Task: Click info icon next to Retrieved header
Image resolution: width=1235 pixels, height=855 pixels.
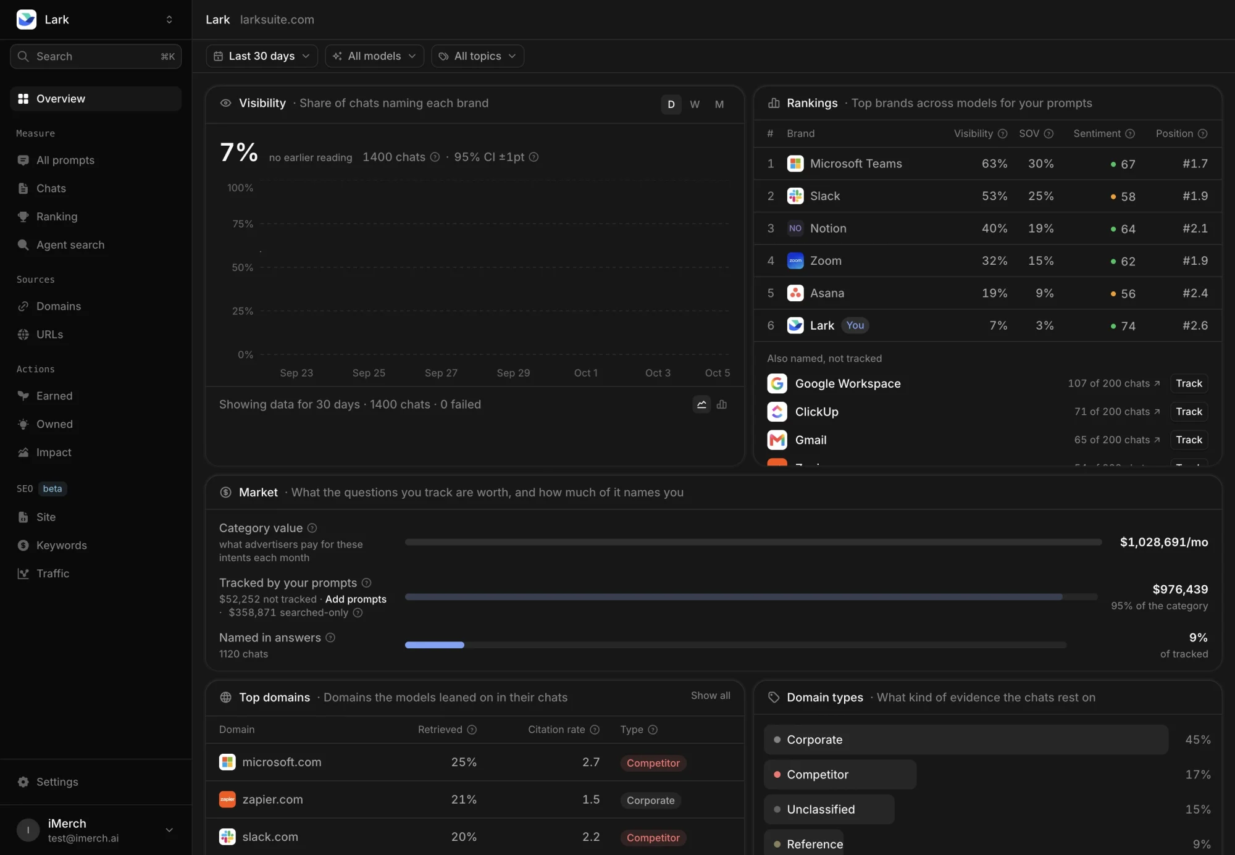Action: (472, 730)
